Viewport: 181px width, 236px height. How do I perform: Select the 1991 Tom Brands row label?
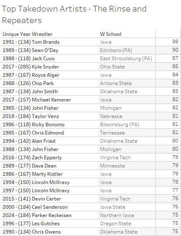click(x=31, y=42)
